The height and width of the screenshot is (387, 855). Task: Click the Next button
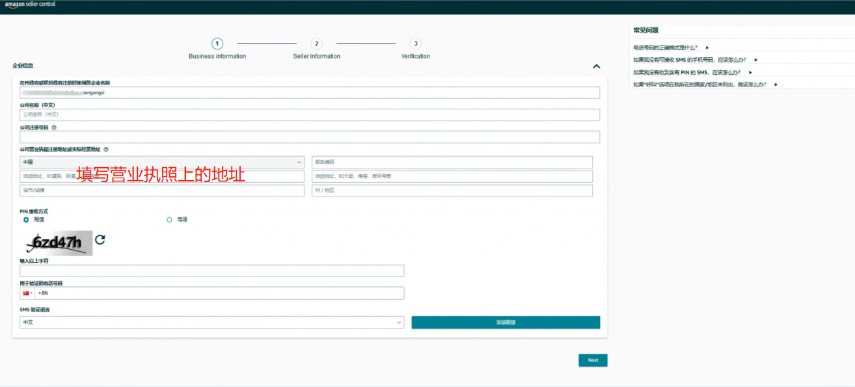coord(593,360)
